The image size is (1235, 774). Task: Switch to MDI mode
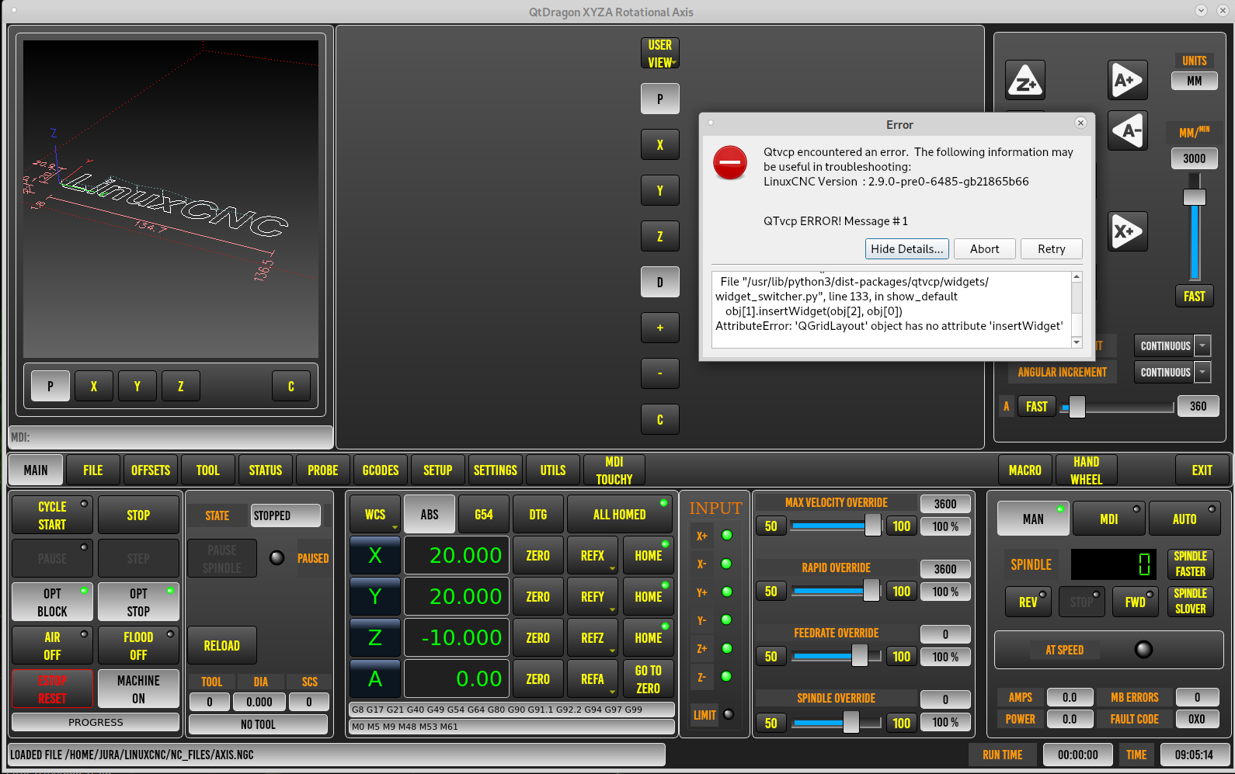[1109, 519]
